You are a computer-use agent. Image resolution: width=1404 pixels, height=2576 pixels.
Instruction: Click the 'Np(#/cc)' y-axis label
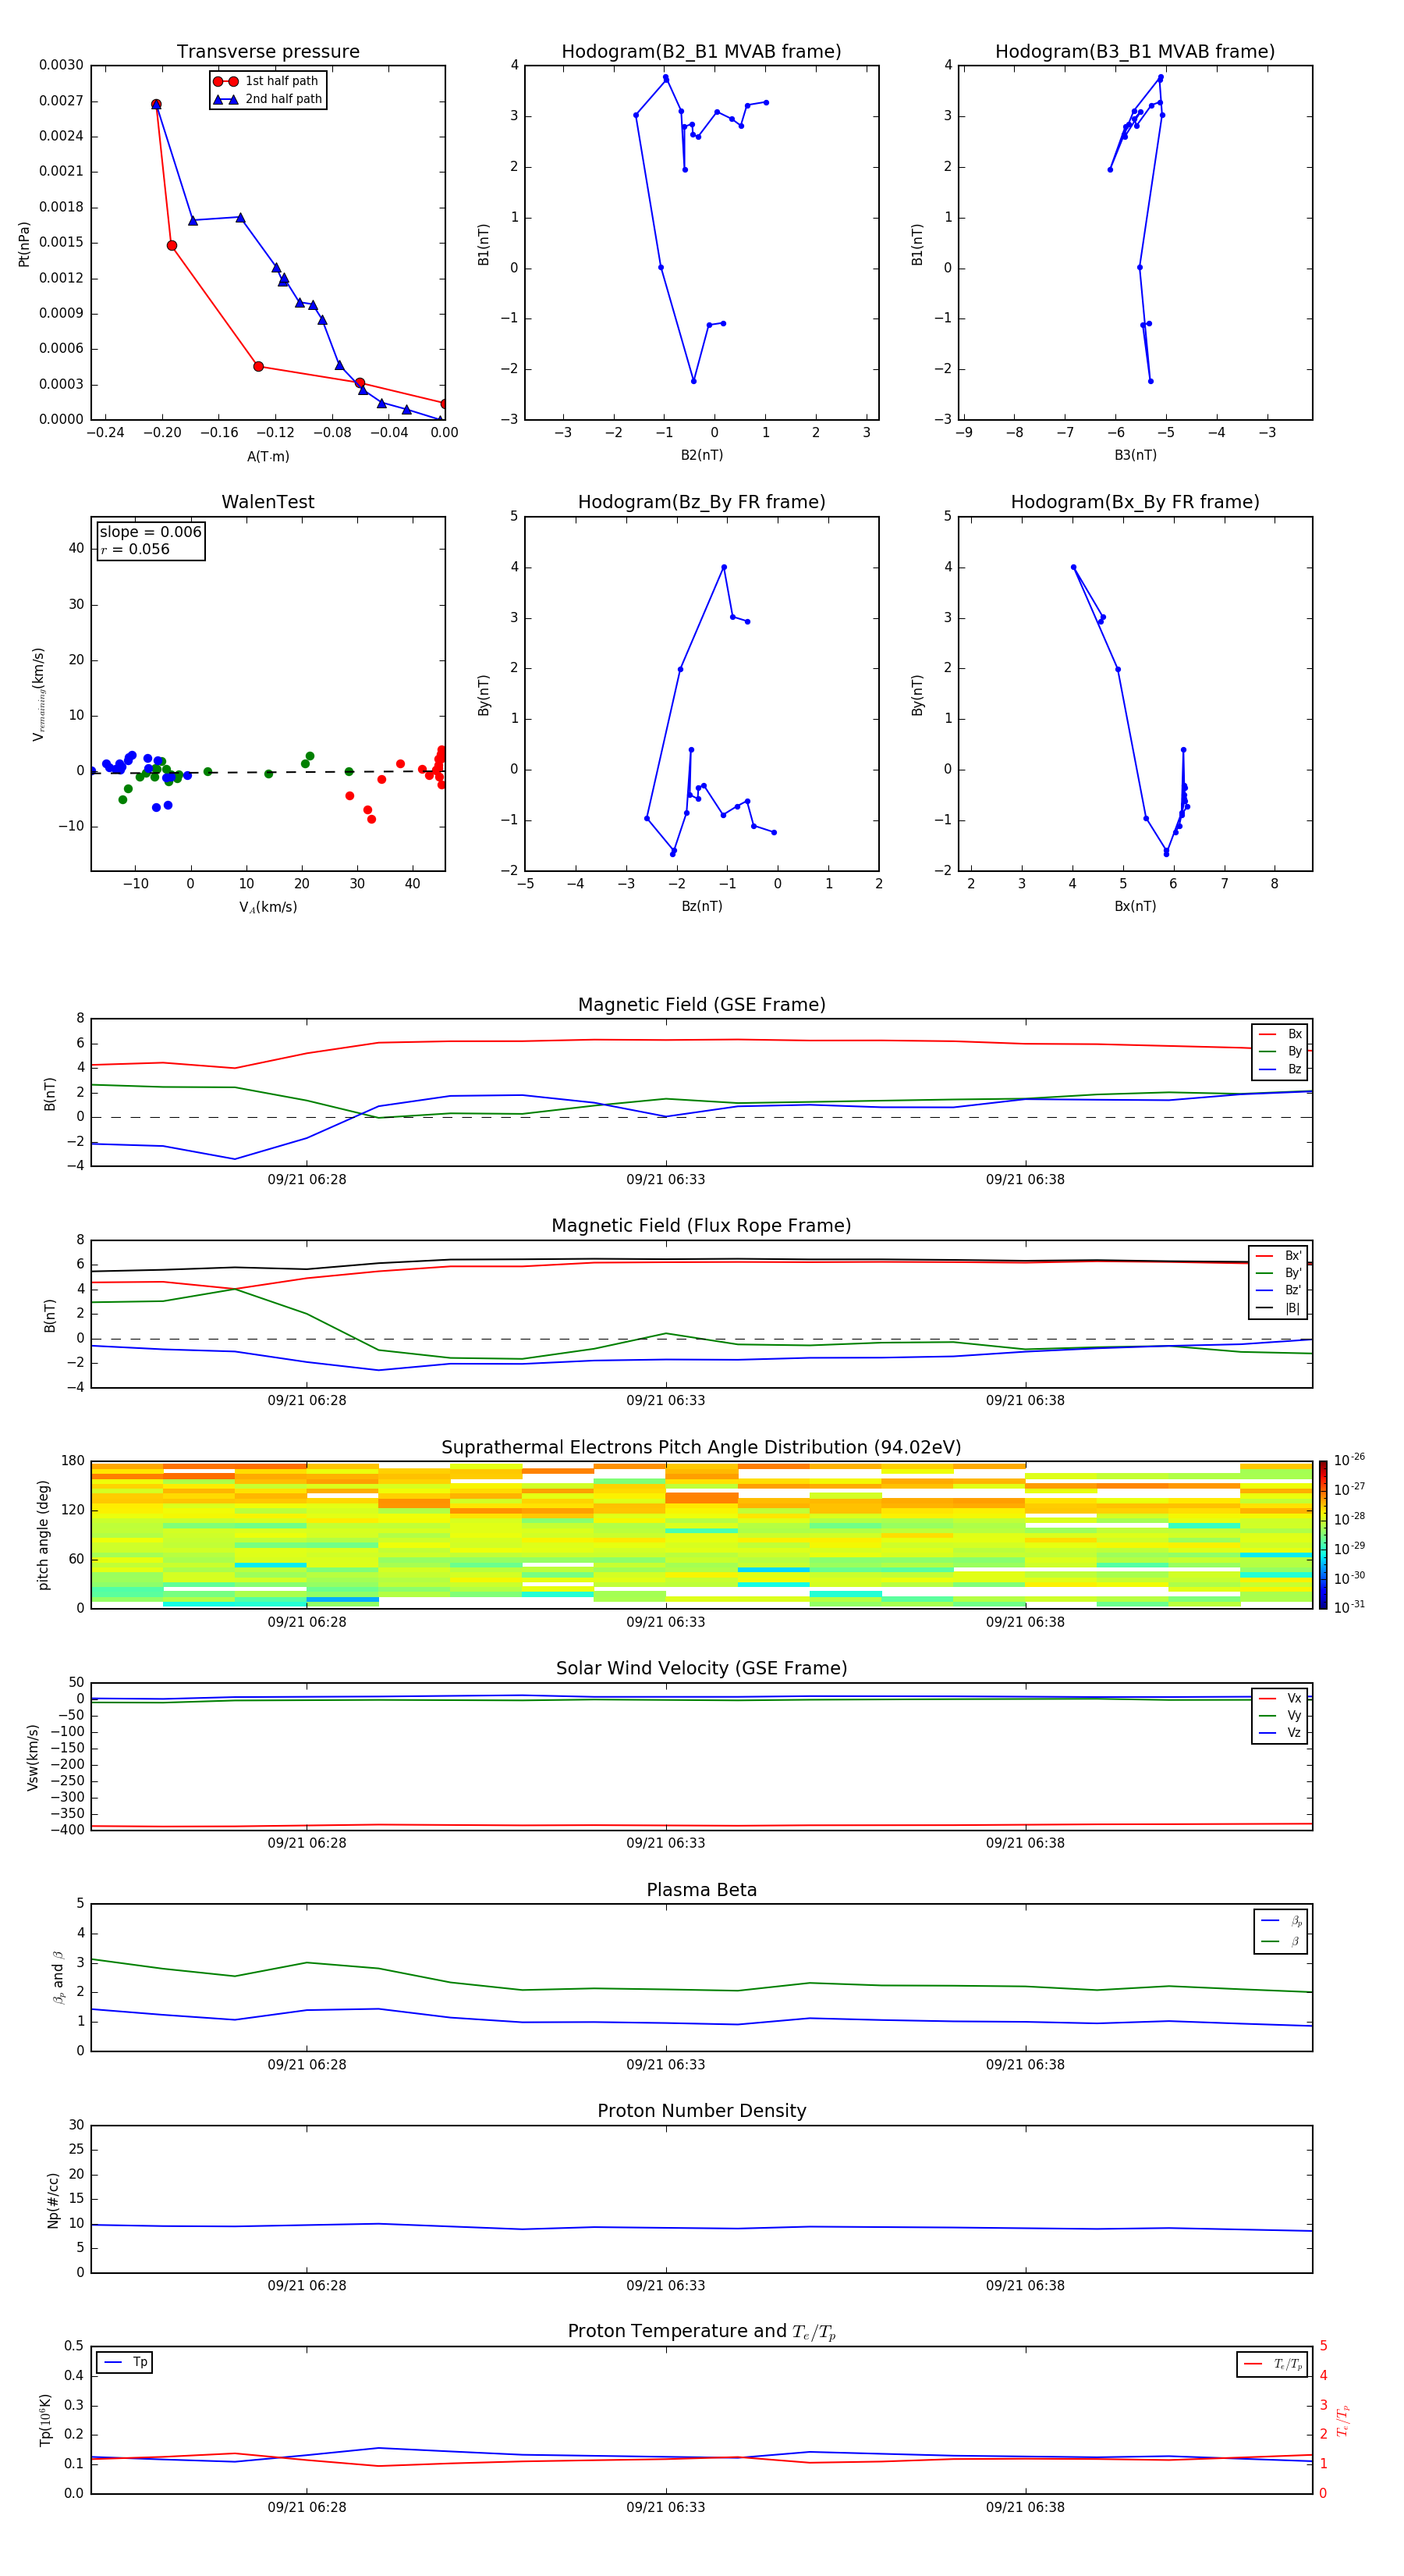point(53,2200)
